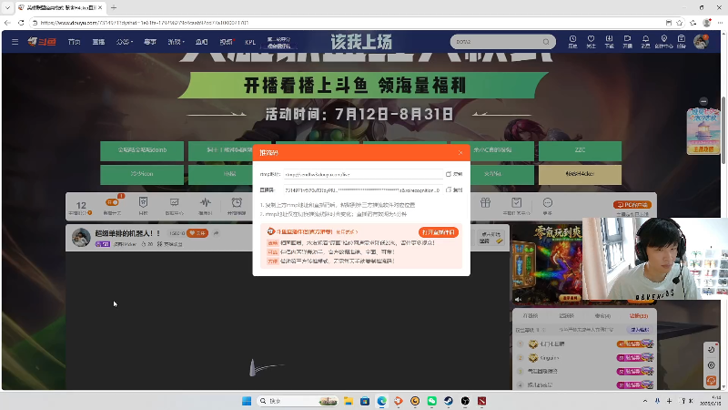The height and width of the screenshot is (410, 728).
Task: Open Steam from the taskbar
Action: [449, 401]
